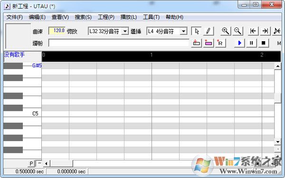The height and width of the screenshot is (178, 285).
Task: Open the 文件(F) menu
Action: tap(15, 17)
